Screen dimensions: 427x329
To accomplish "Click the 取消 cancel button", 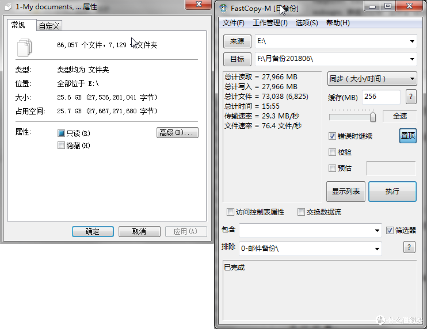I will pos(139,231).
